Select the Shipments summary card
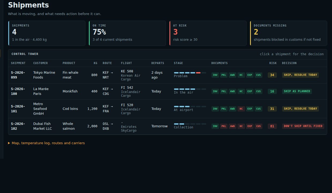The width and height of the screenshot is (332, 193). pos(47,33)
